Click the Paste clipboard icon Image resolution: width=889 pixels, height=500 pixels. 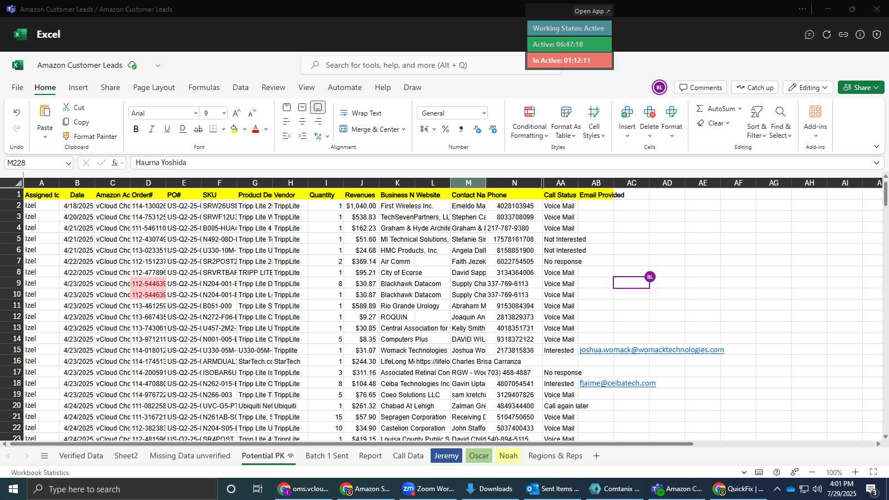tap(45, 111)
